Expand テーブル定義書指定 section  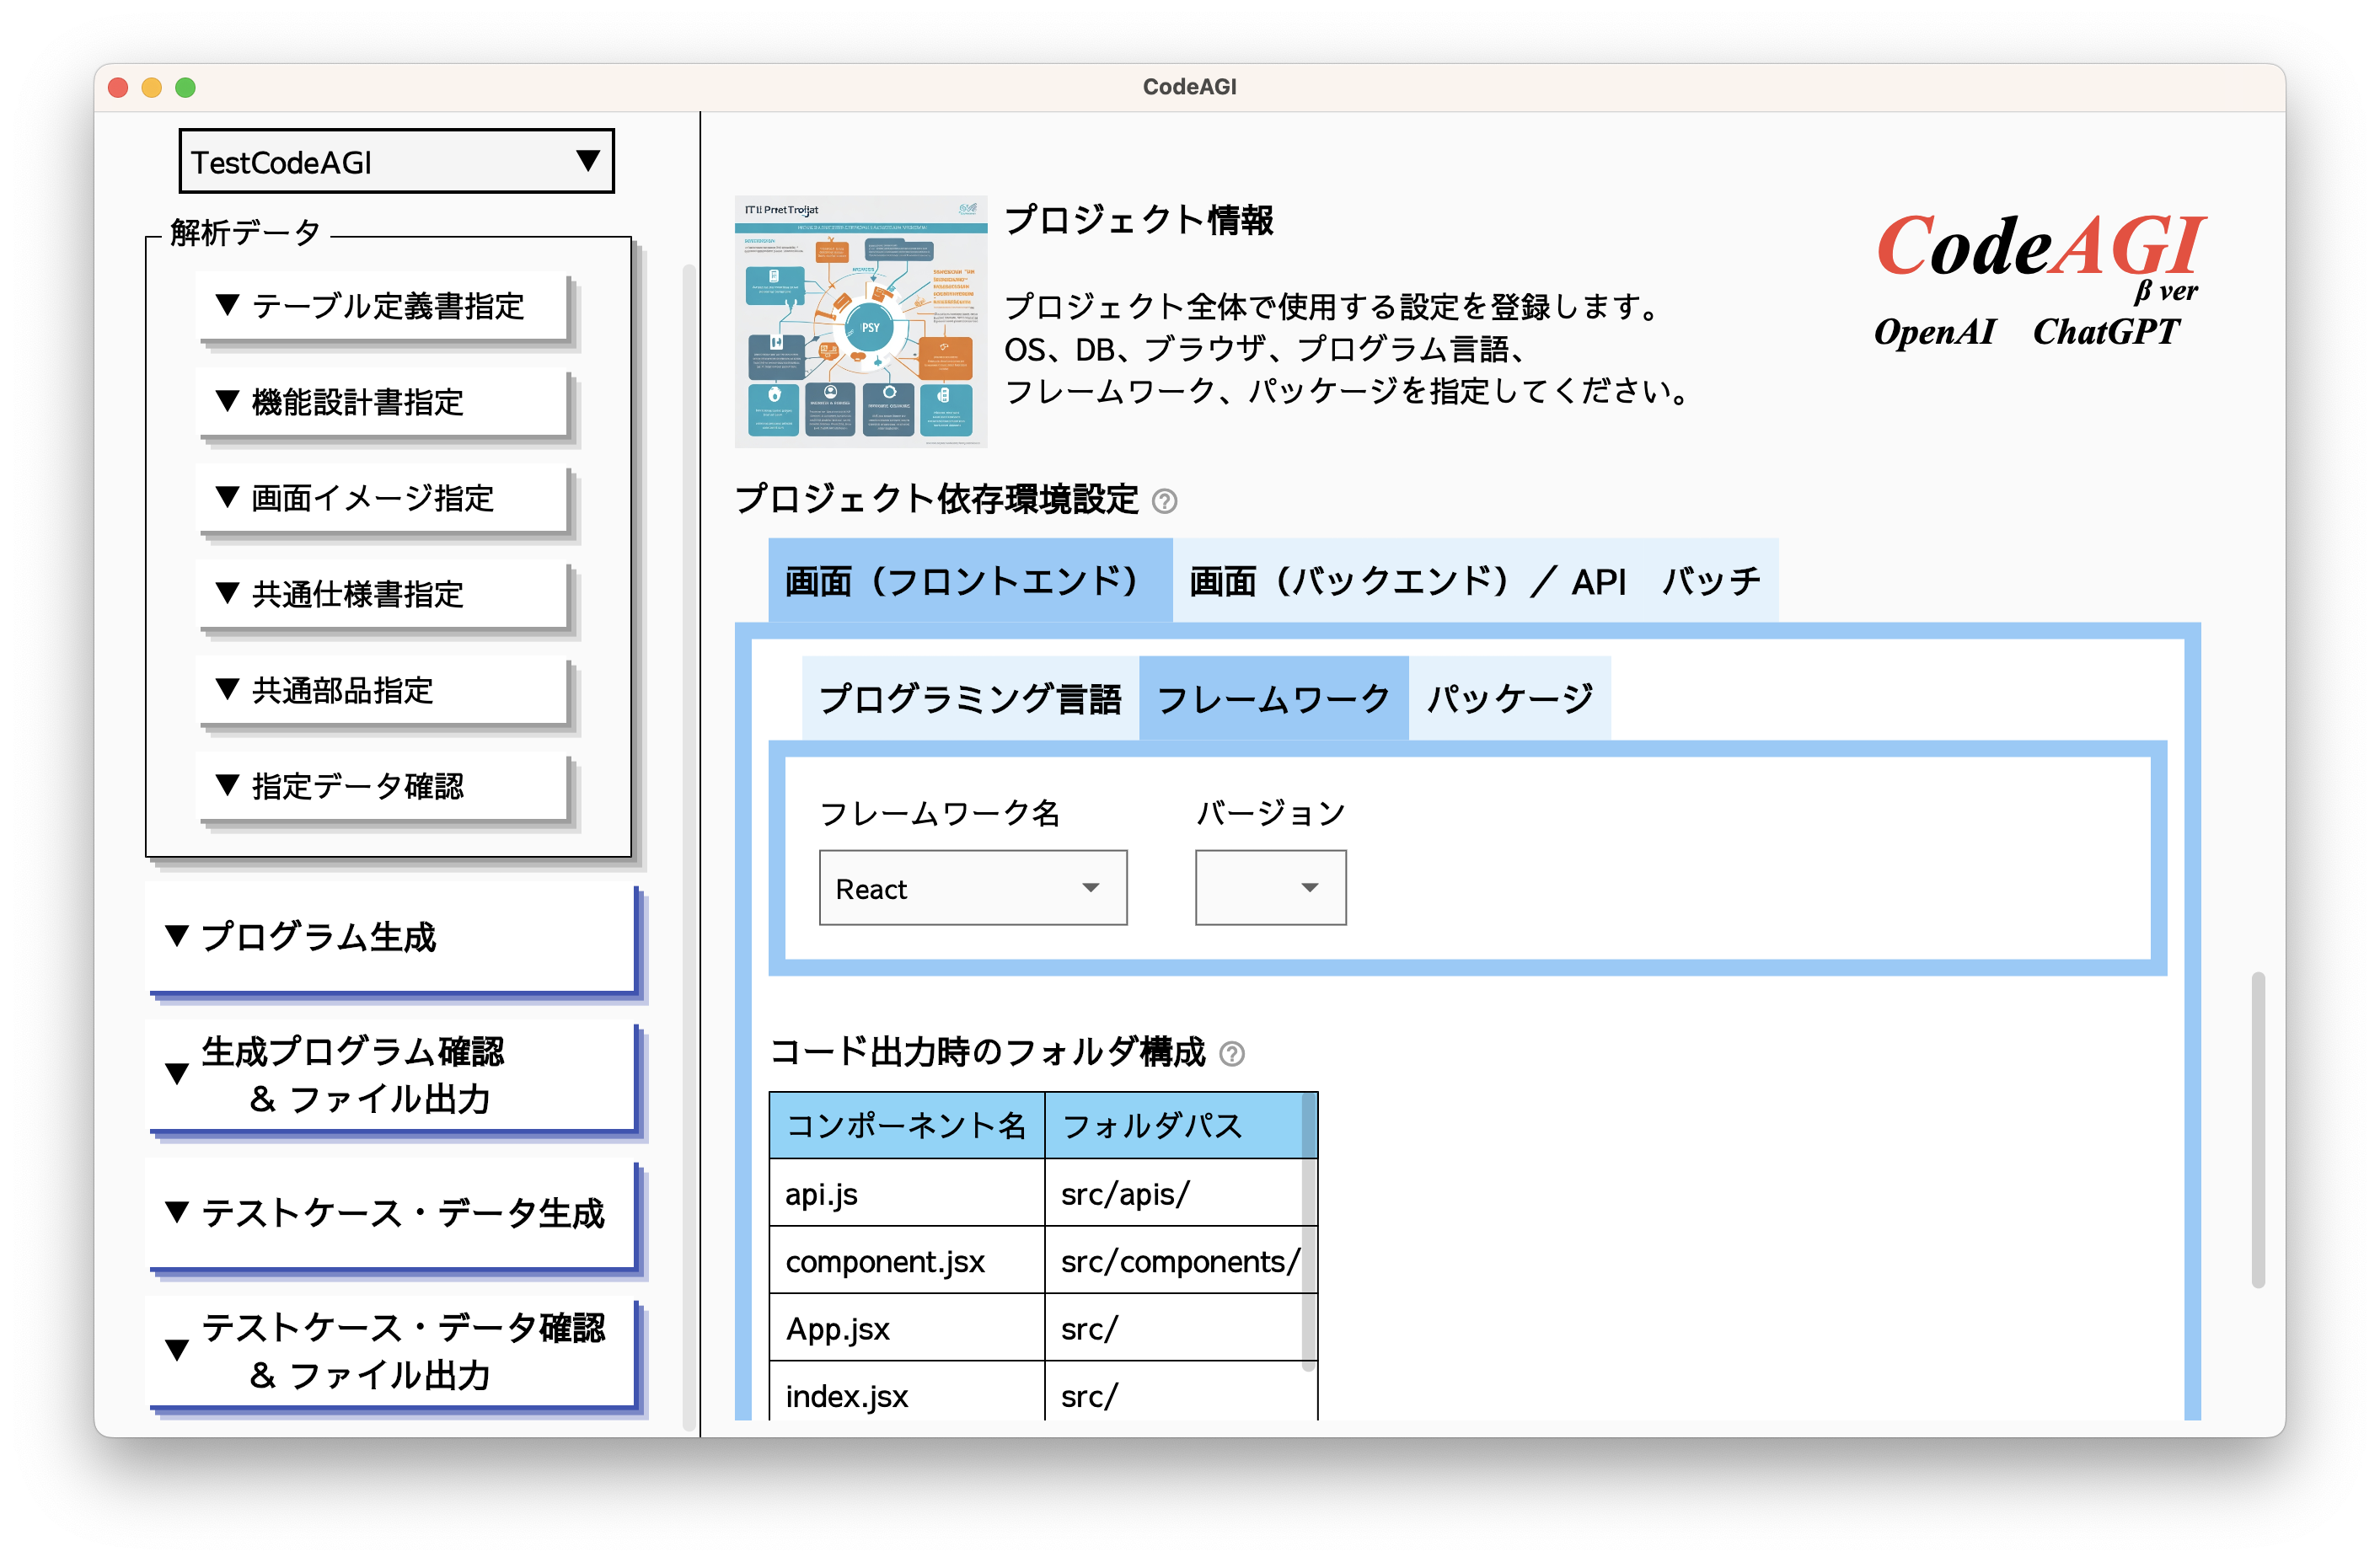click(x=385, y=308)
